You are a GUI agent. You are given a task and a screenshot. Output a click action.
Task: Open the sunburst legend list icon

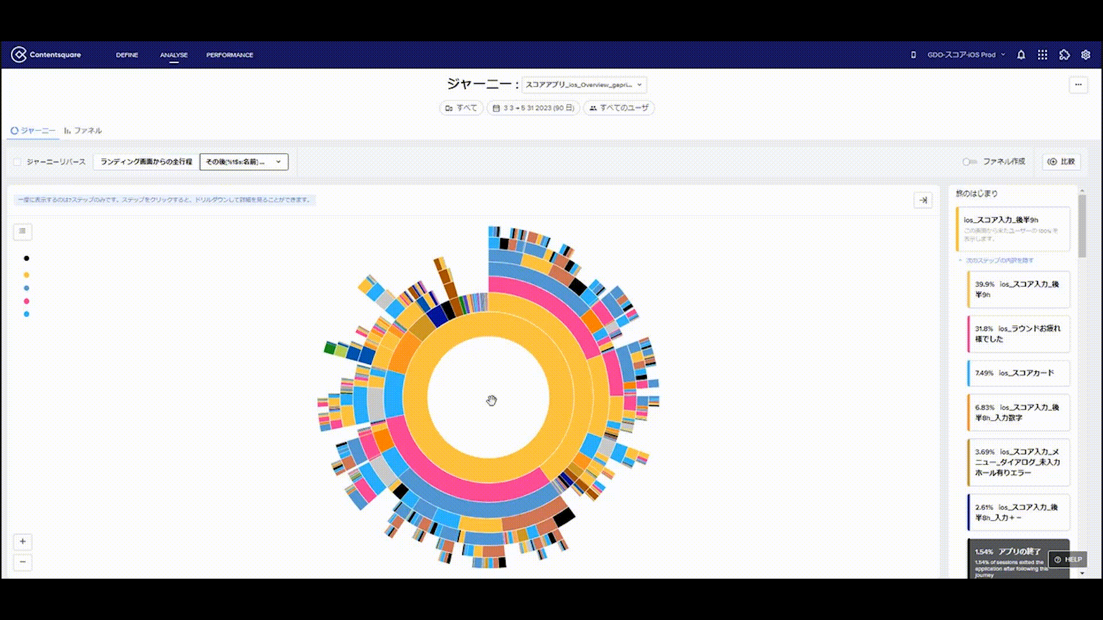point(22,232)
